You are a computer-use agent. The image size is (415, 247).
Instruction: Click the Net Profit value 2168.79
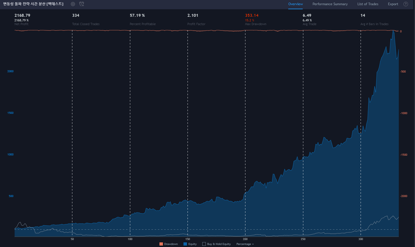tap(22, 15)
